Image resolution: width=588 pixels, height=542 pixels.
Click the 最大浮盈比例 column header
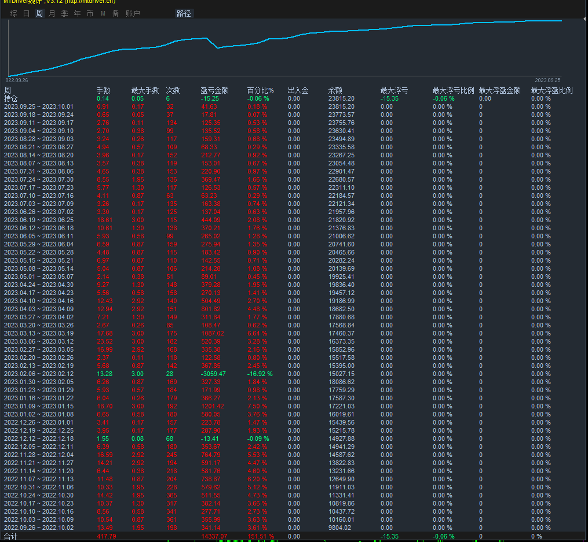coord(552,90)
